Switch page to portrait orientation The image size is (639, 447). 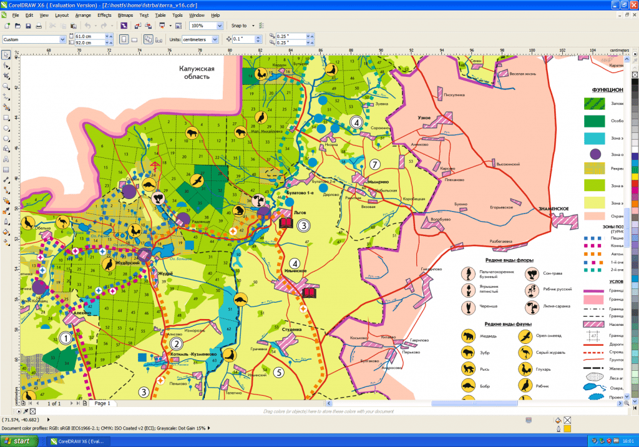coord(124,39)
